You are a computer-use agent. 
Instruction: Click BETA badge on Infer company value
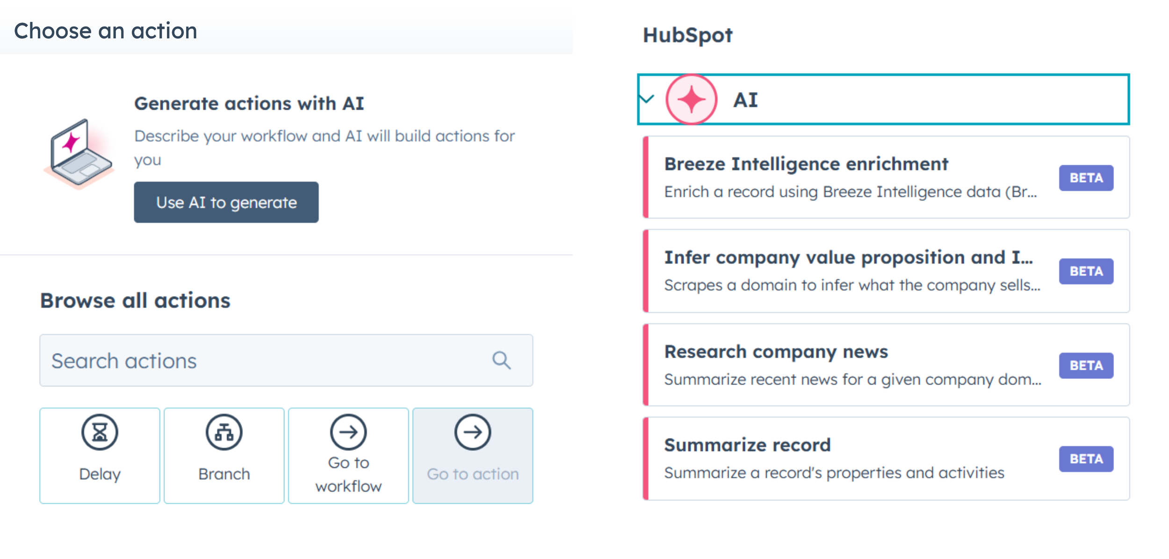pos(1086,272)
